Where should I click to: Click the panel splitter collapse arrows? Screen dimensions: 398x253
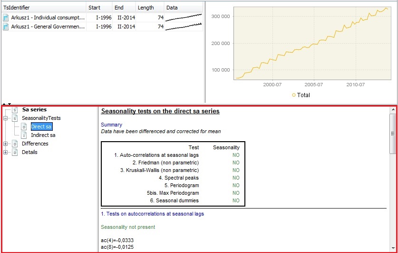coord(7,104)
